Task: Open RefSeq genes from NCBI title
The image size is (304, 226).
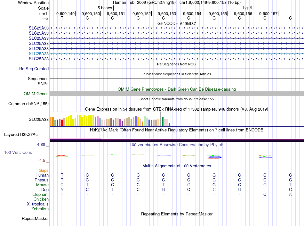Action: pos(176,64)
